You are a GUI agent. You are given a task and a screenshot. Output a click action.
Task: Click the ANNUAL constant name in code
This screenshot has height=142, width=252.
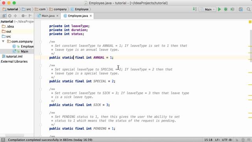99,58
